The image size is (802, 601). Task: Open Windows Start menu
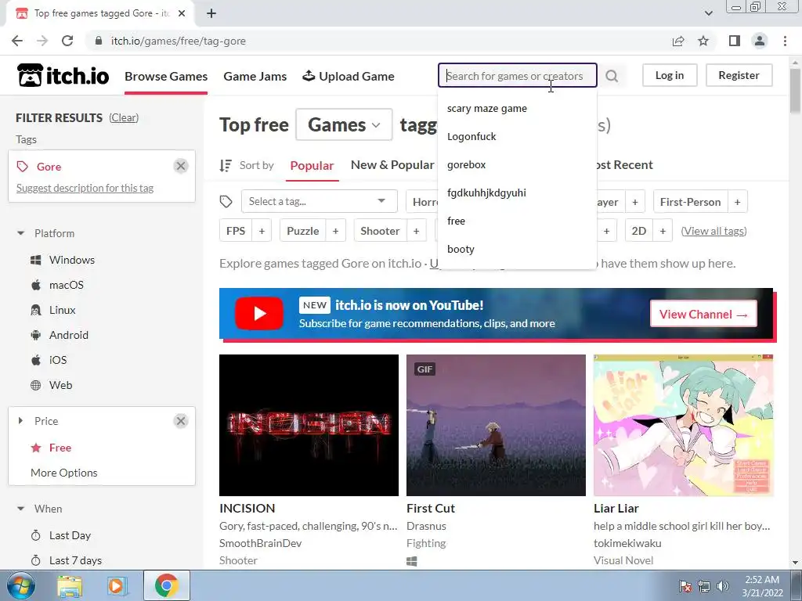(x=21, y=585)
